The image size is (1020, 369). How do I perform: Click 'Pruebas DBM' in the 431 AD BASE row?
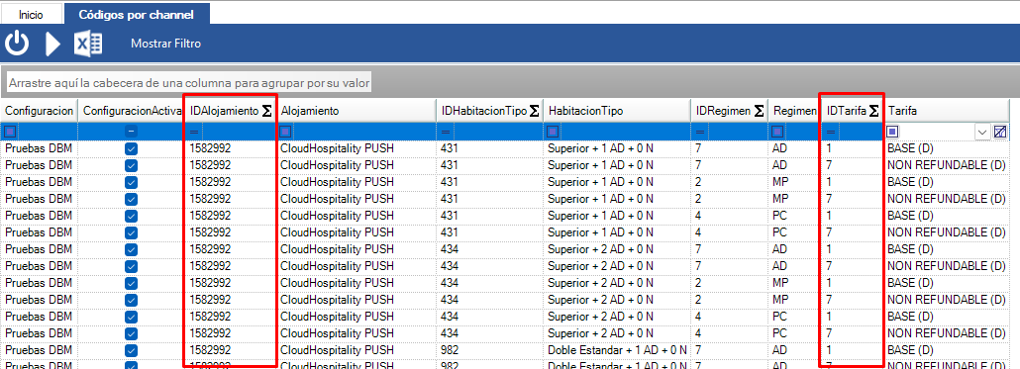tap(39, 148)
